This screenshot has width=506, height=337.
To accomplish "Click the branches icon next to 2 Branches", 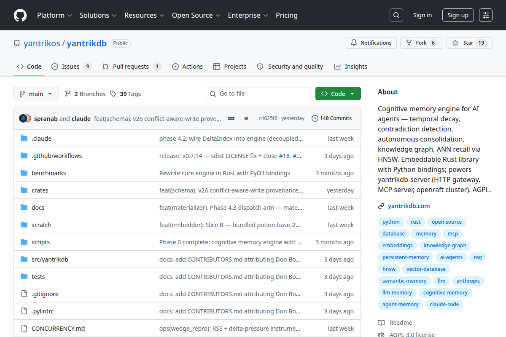I will 68,94.
